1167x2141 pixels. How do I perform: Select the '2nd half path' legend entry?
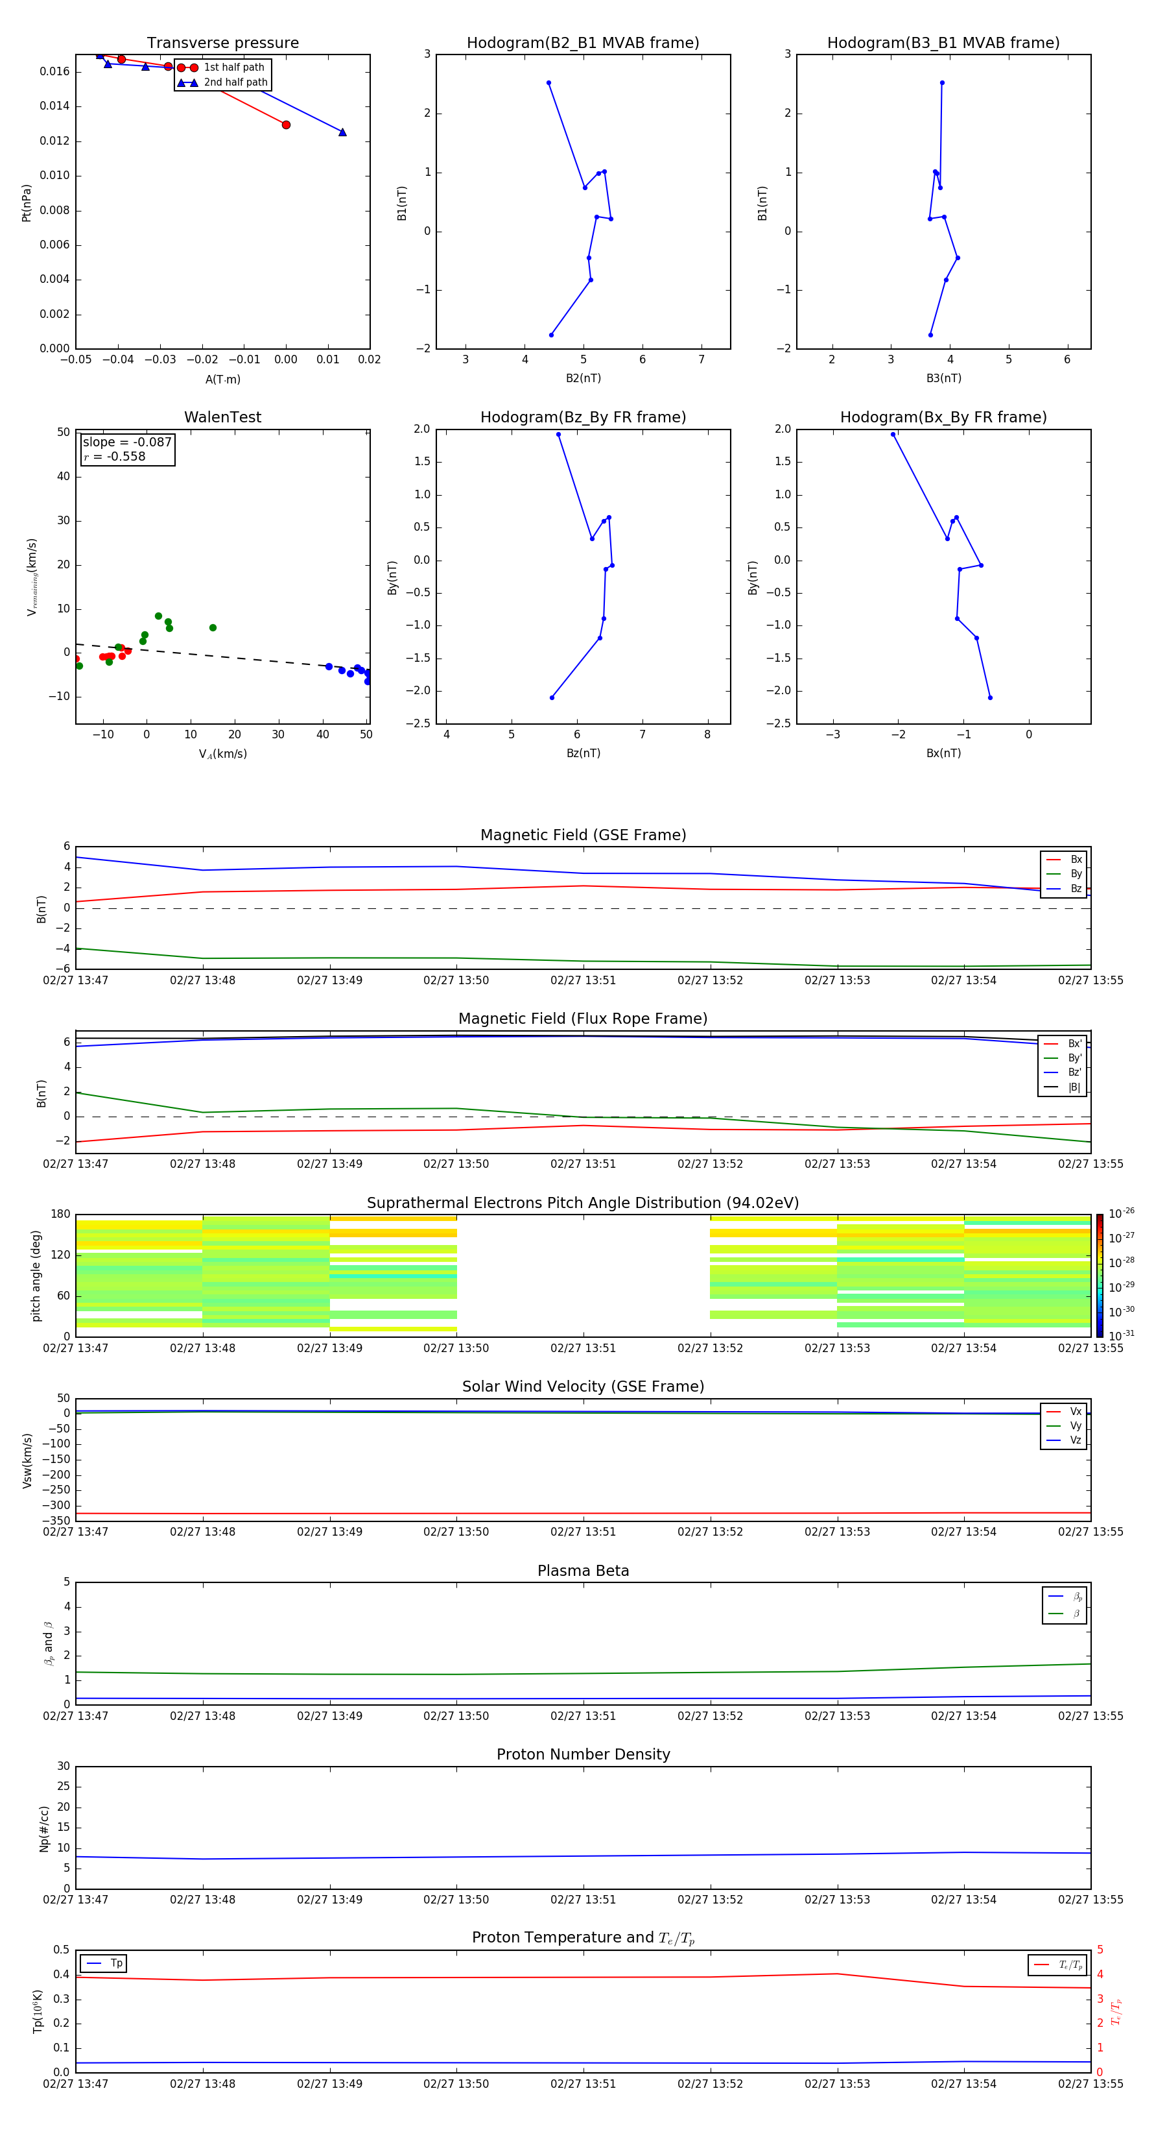222,82
